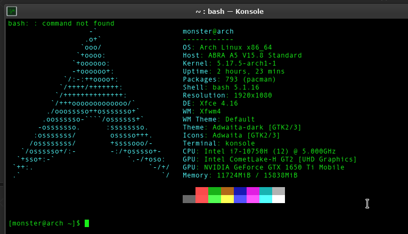Click the yellow block in bottom row
The height and width of the screenshot is (234, 408).
coord(227,199)
